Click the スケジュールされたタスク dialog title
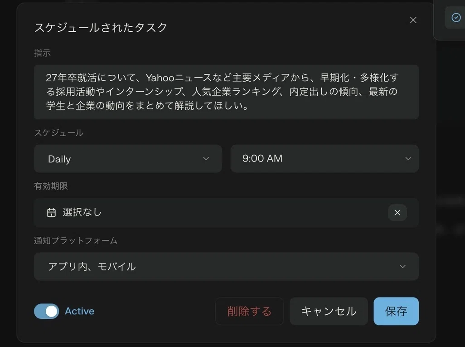465x347 pixels. tap(101, 28)
